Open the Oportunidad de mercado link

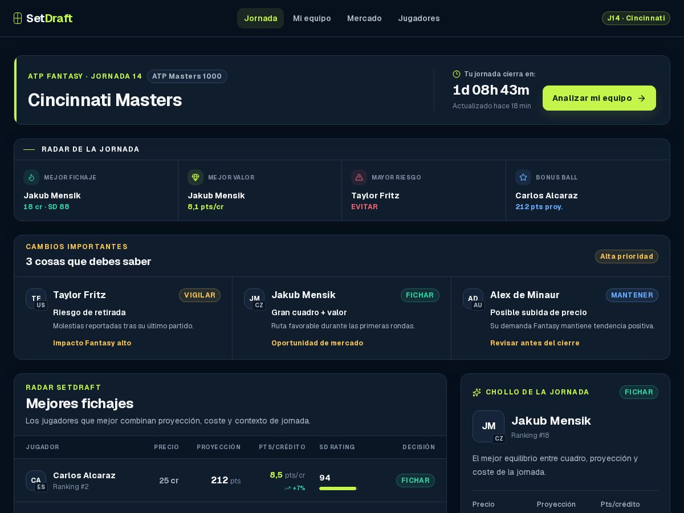(x=317, y=343)
